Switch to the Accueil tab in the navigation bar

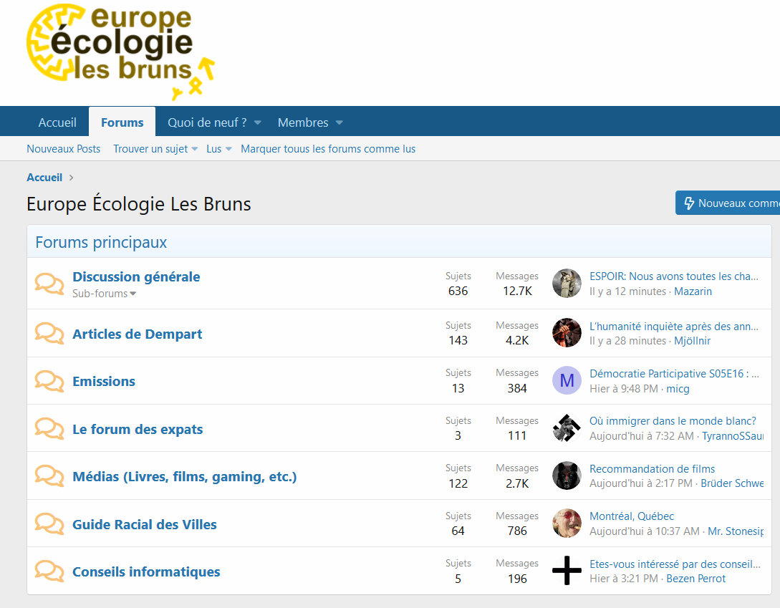tap(57, 122)
